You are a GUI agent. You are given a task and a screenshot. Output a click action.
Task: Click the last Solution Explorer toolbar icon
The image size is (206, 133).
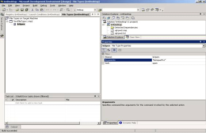click(x=133, y=18)
